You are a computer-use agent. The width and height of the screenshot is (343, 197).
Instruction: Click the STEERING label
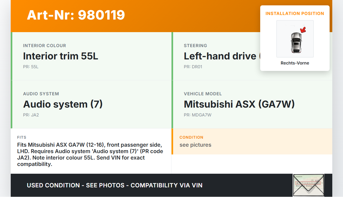(195, 46)
